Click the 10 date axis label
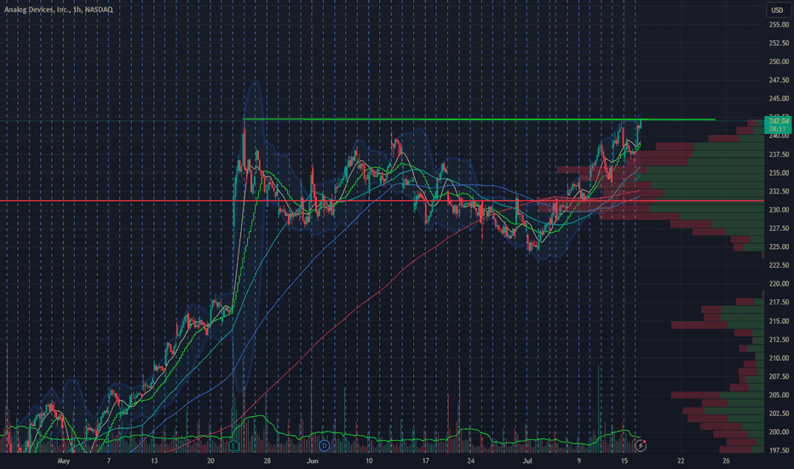Viewport: 794px width, 469px height. point(369,460)
